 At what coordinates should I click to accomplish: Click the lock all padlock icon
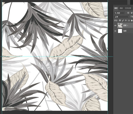132,20
